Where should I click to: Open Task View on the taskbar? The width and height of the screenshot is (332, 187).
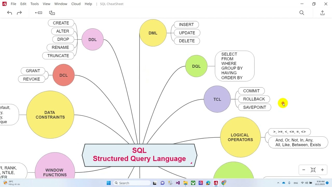(x=155, y=183)
